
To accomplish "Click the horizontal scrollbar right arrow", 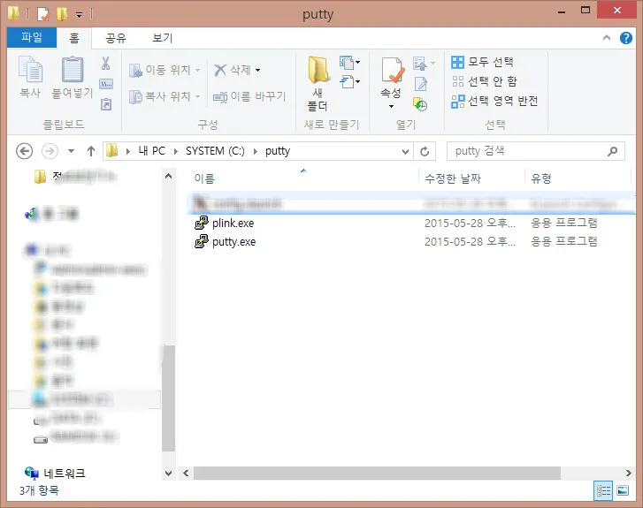I will pos(628,474).
